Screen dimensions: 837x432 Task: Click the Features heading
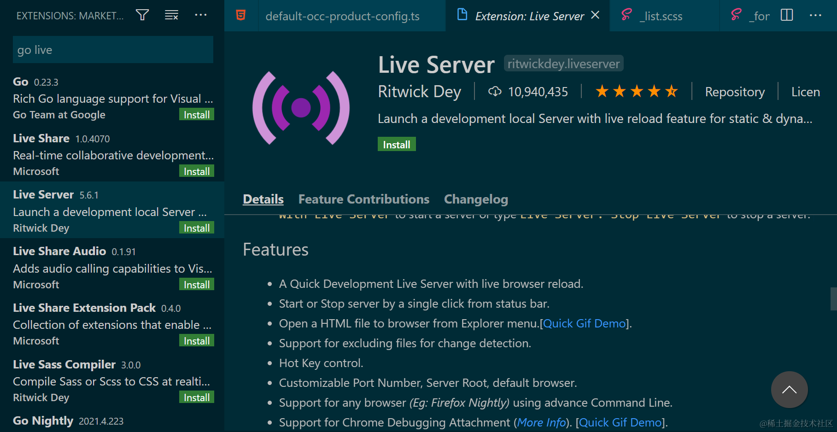tap(275, 250)
